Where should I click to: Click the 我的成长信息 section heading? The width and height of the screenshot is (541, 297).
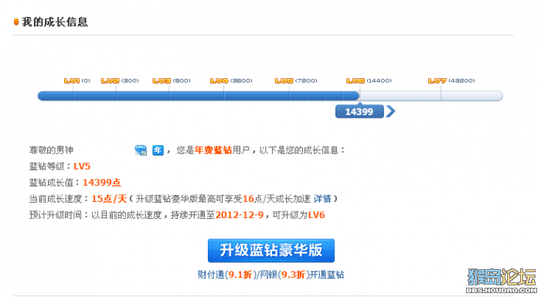(x=55, y=22)
